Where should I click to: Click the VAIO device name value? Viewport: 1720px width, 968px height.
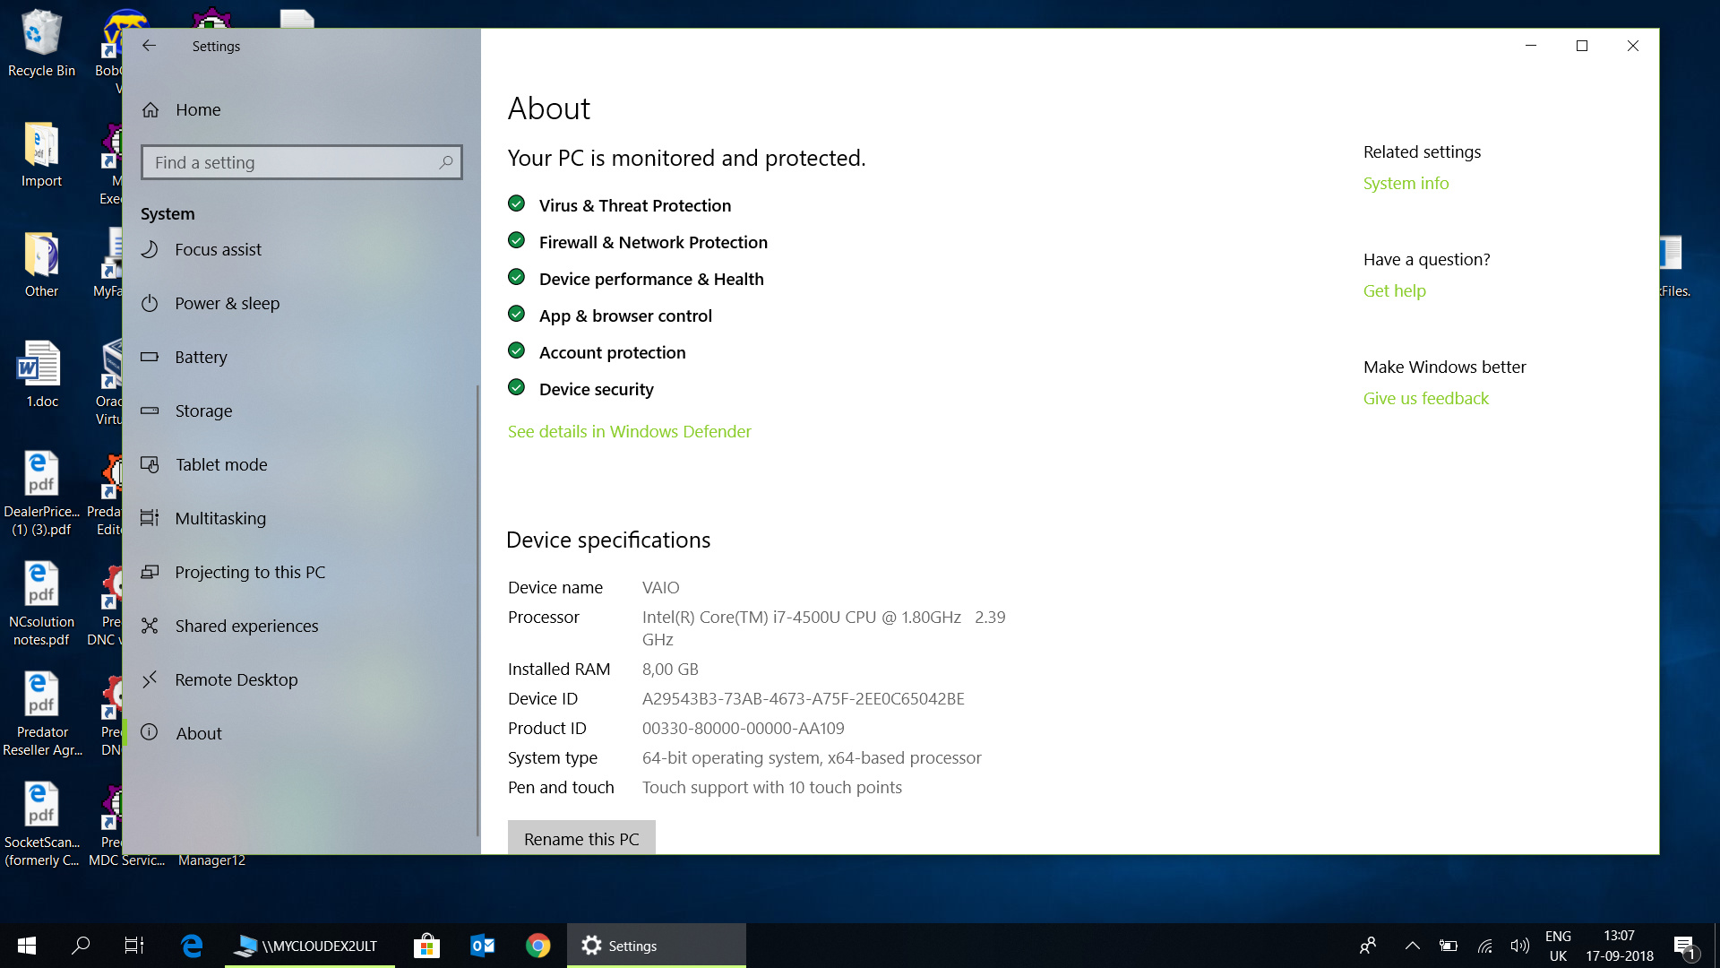click(x=660, y=587)
